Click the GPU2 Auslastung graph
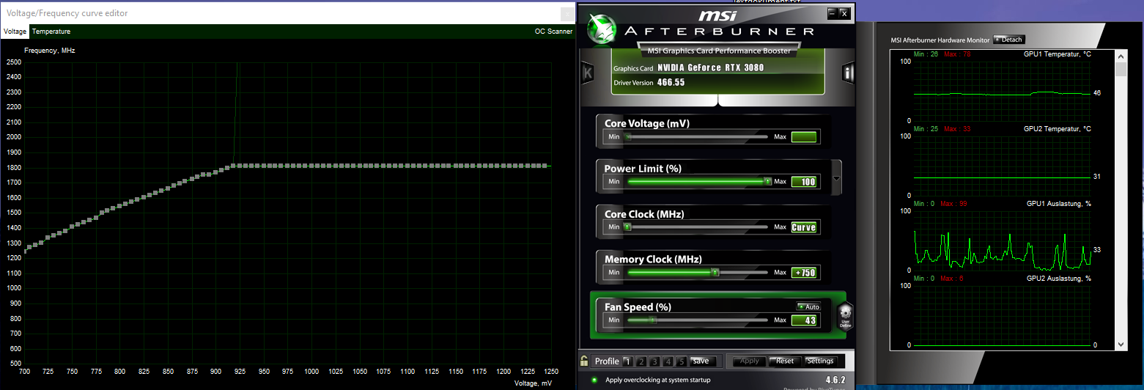 point(1002,315)
